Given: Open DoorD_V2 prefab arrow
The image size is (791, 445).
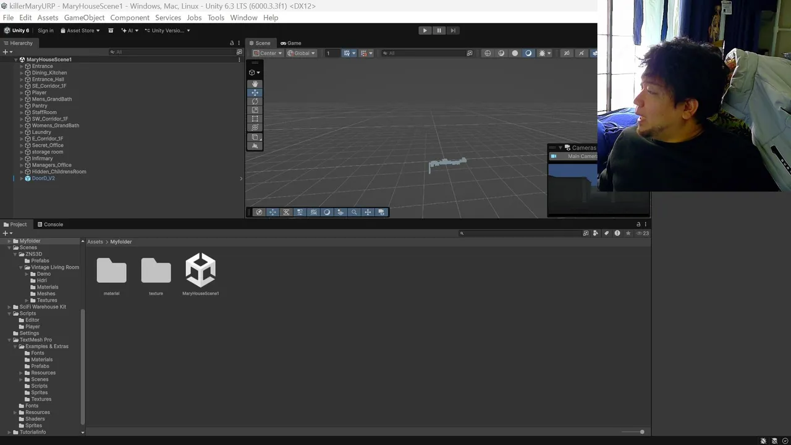Looking at the screenshot, I should tap(241, 178).
